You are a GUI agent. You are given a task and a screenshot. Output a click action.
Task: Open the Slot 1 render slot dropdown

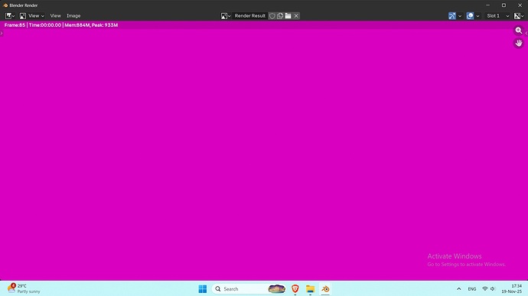tap(497, 16)
